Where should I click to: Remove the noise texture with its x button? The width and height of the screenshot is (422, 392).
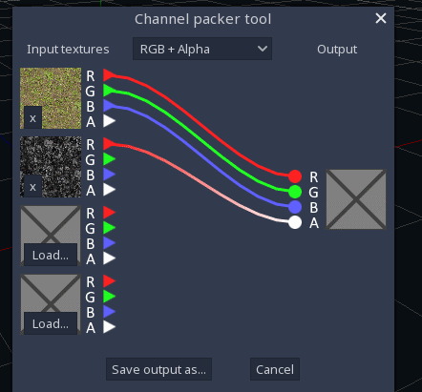coord(32,187)
